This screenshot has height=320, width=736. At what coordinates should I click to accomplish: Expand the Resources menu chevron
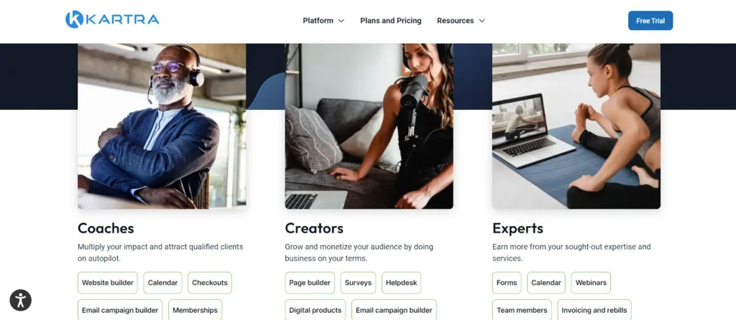tap(482, 21)
